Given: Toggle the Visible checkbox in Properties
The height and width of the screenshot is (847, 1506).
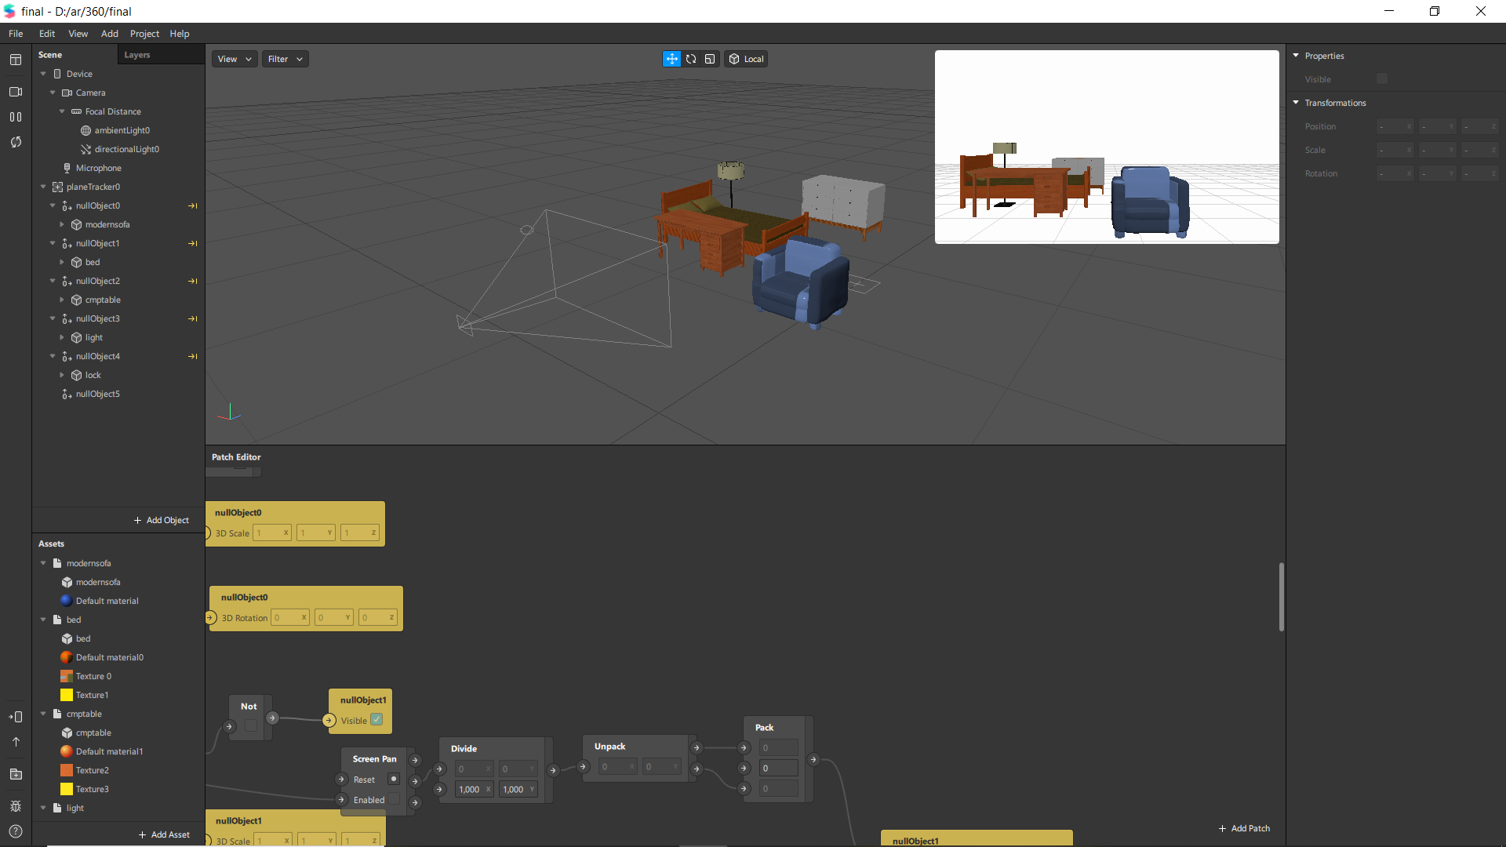Looking at the screenshot, I should (x=1382, y=79).
